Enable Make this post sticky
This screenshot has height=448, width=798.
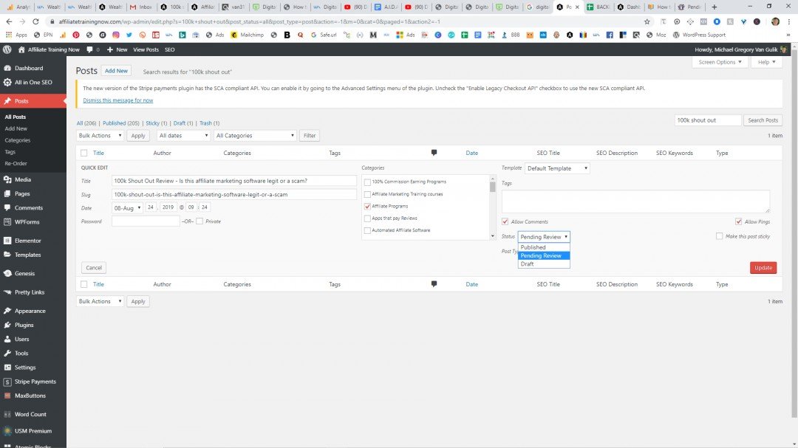(719, 235)
